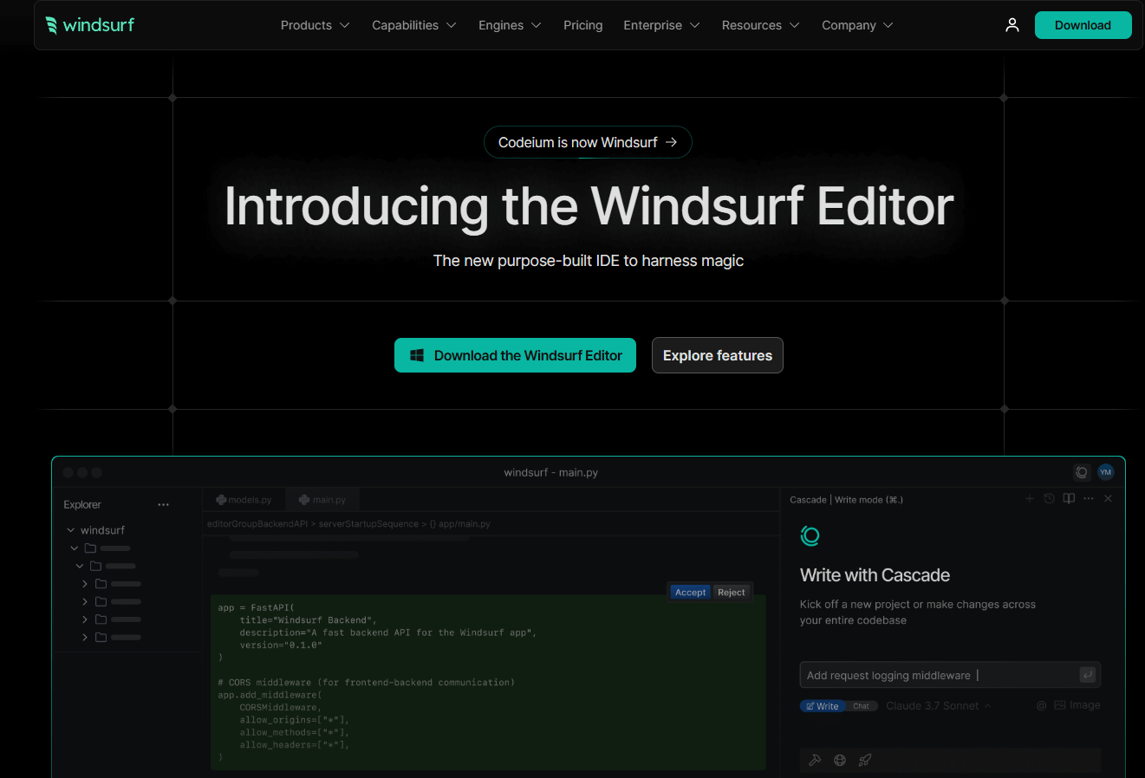Click the @ mention icon
Screen dimensions: 1145x778
[x=1042, y=705]
